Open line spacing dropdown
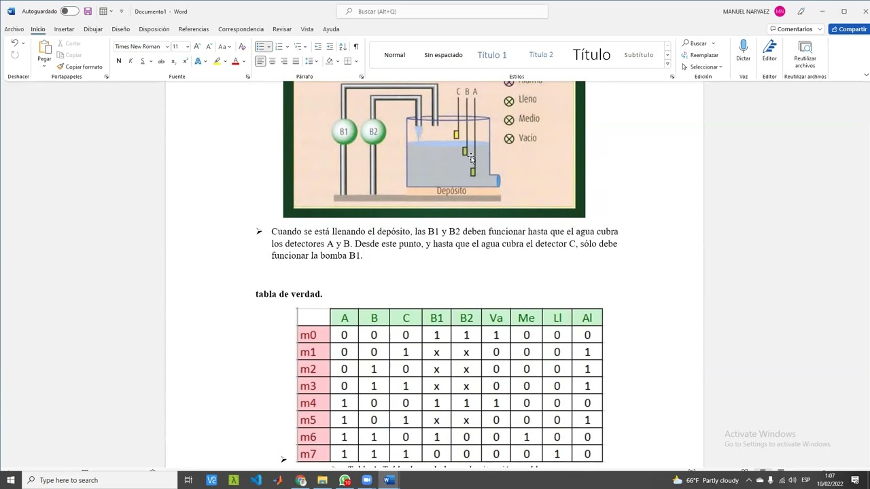Screen dimensions: 870x489 (x=317, y=61)
